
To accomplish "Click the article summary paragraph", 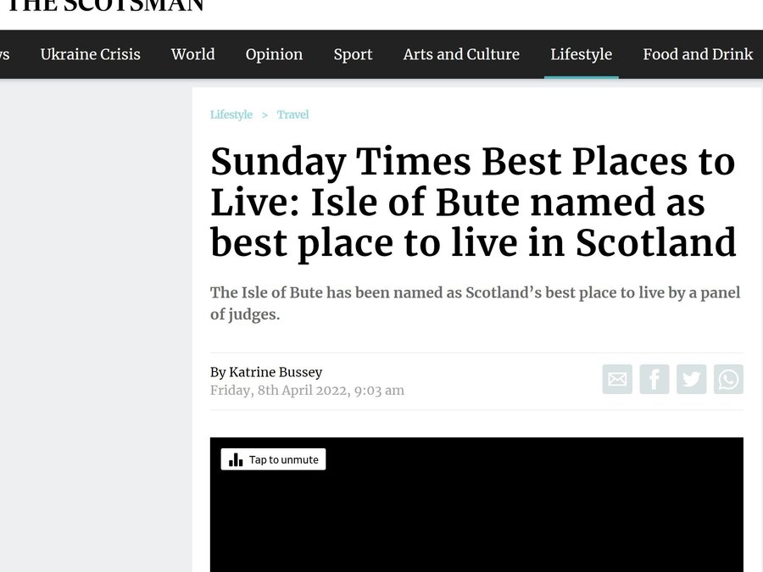I will (x=475, y=303).
